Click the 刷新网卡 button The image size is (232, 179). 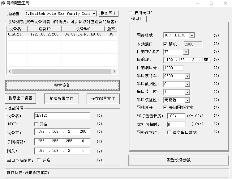click(x=109, y=14)
